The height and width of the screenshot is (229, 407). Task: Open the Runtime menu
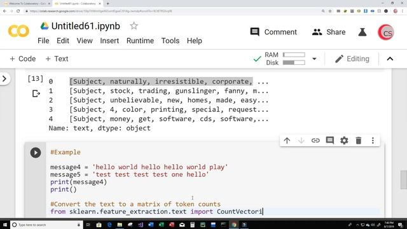pyautogui.click(x=140, y=41)
